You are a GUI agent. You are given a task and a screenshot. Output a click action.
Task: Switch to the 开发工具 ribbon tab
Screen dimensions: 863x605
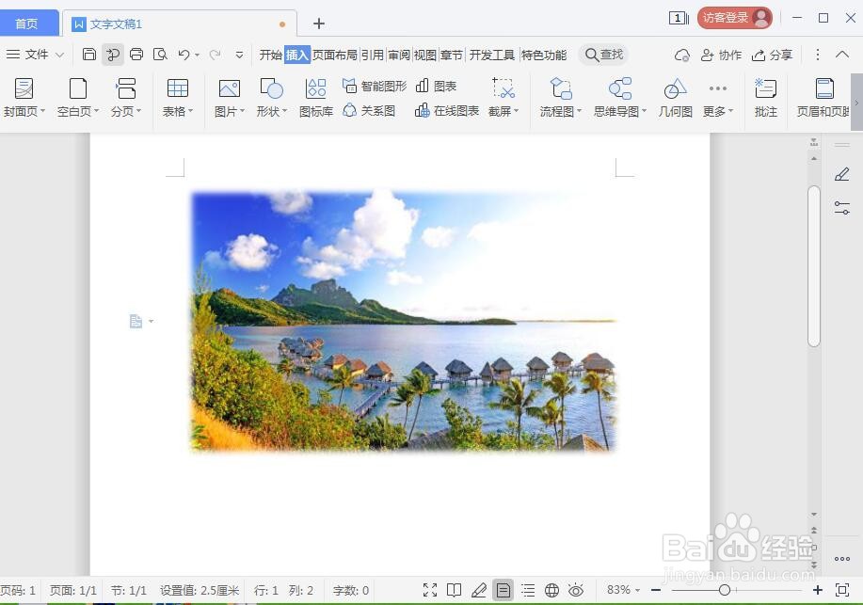click(491, 56)
